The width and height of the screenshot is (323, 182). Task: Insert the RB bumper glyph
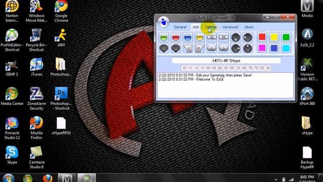pyautogui.click(x=224, y=37)
